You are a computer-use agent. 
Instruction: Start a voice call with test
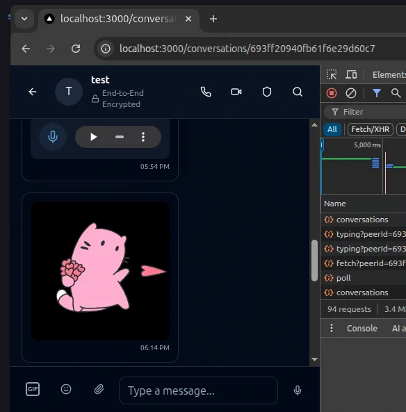(x=206, y=92)
